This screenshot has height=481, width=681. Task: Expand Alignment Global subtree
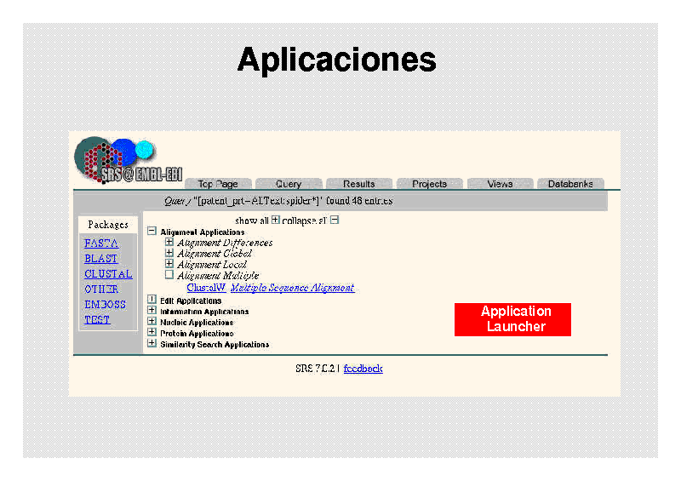(169, 254)
